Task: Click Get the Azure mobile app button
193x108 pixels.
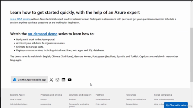Action: pos(29,79)
